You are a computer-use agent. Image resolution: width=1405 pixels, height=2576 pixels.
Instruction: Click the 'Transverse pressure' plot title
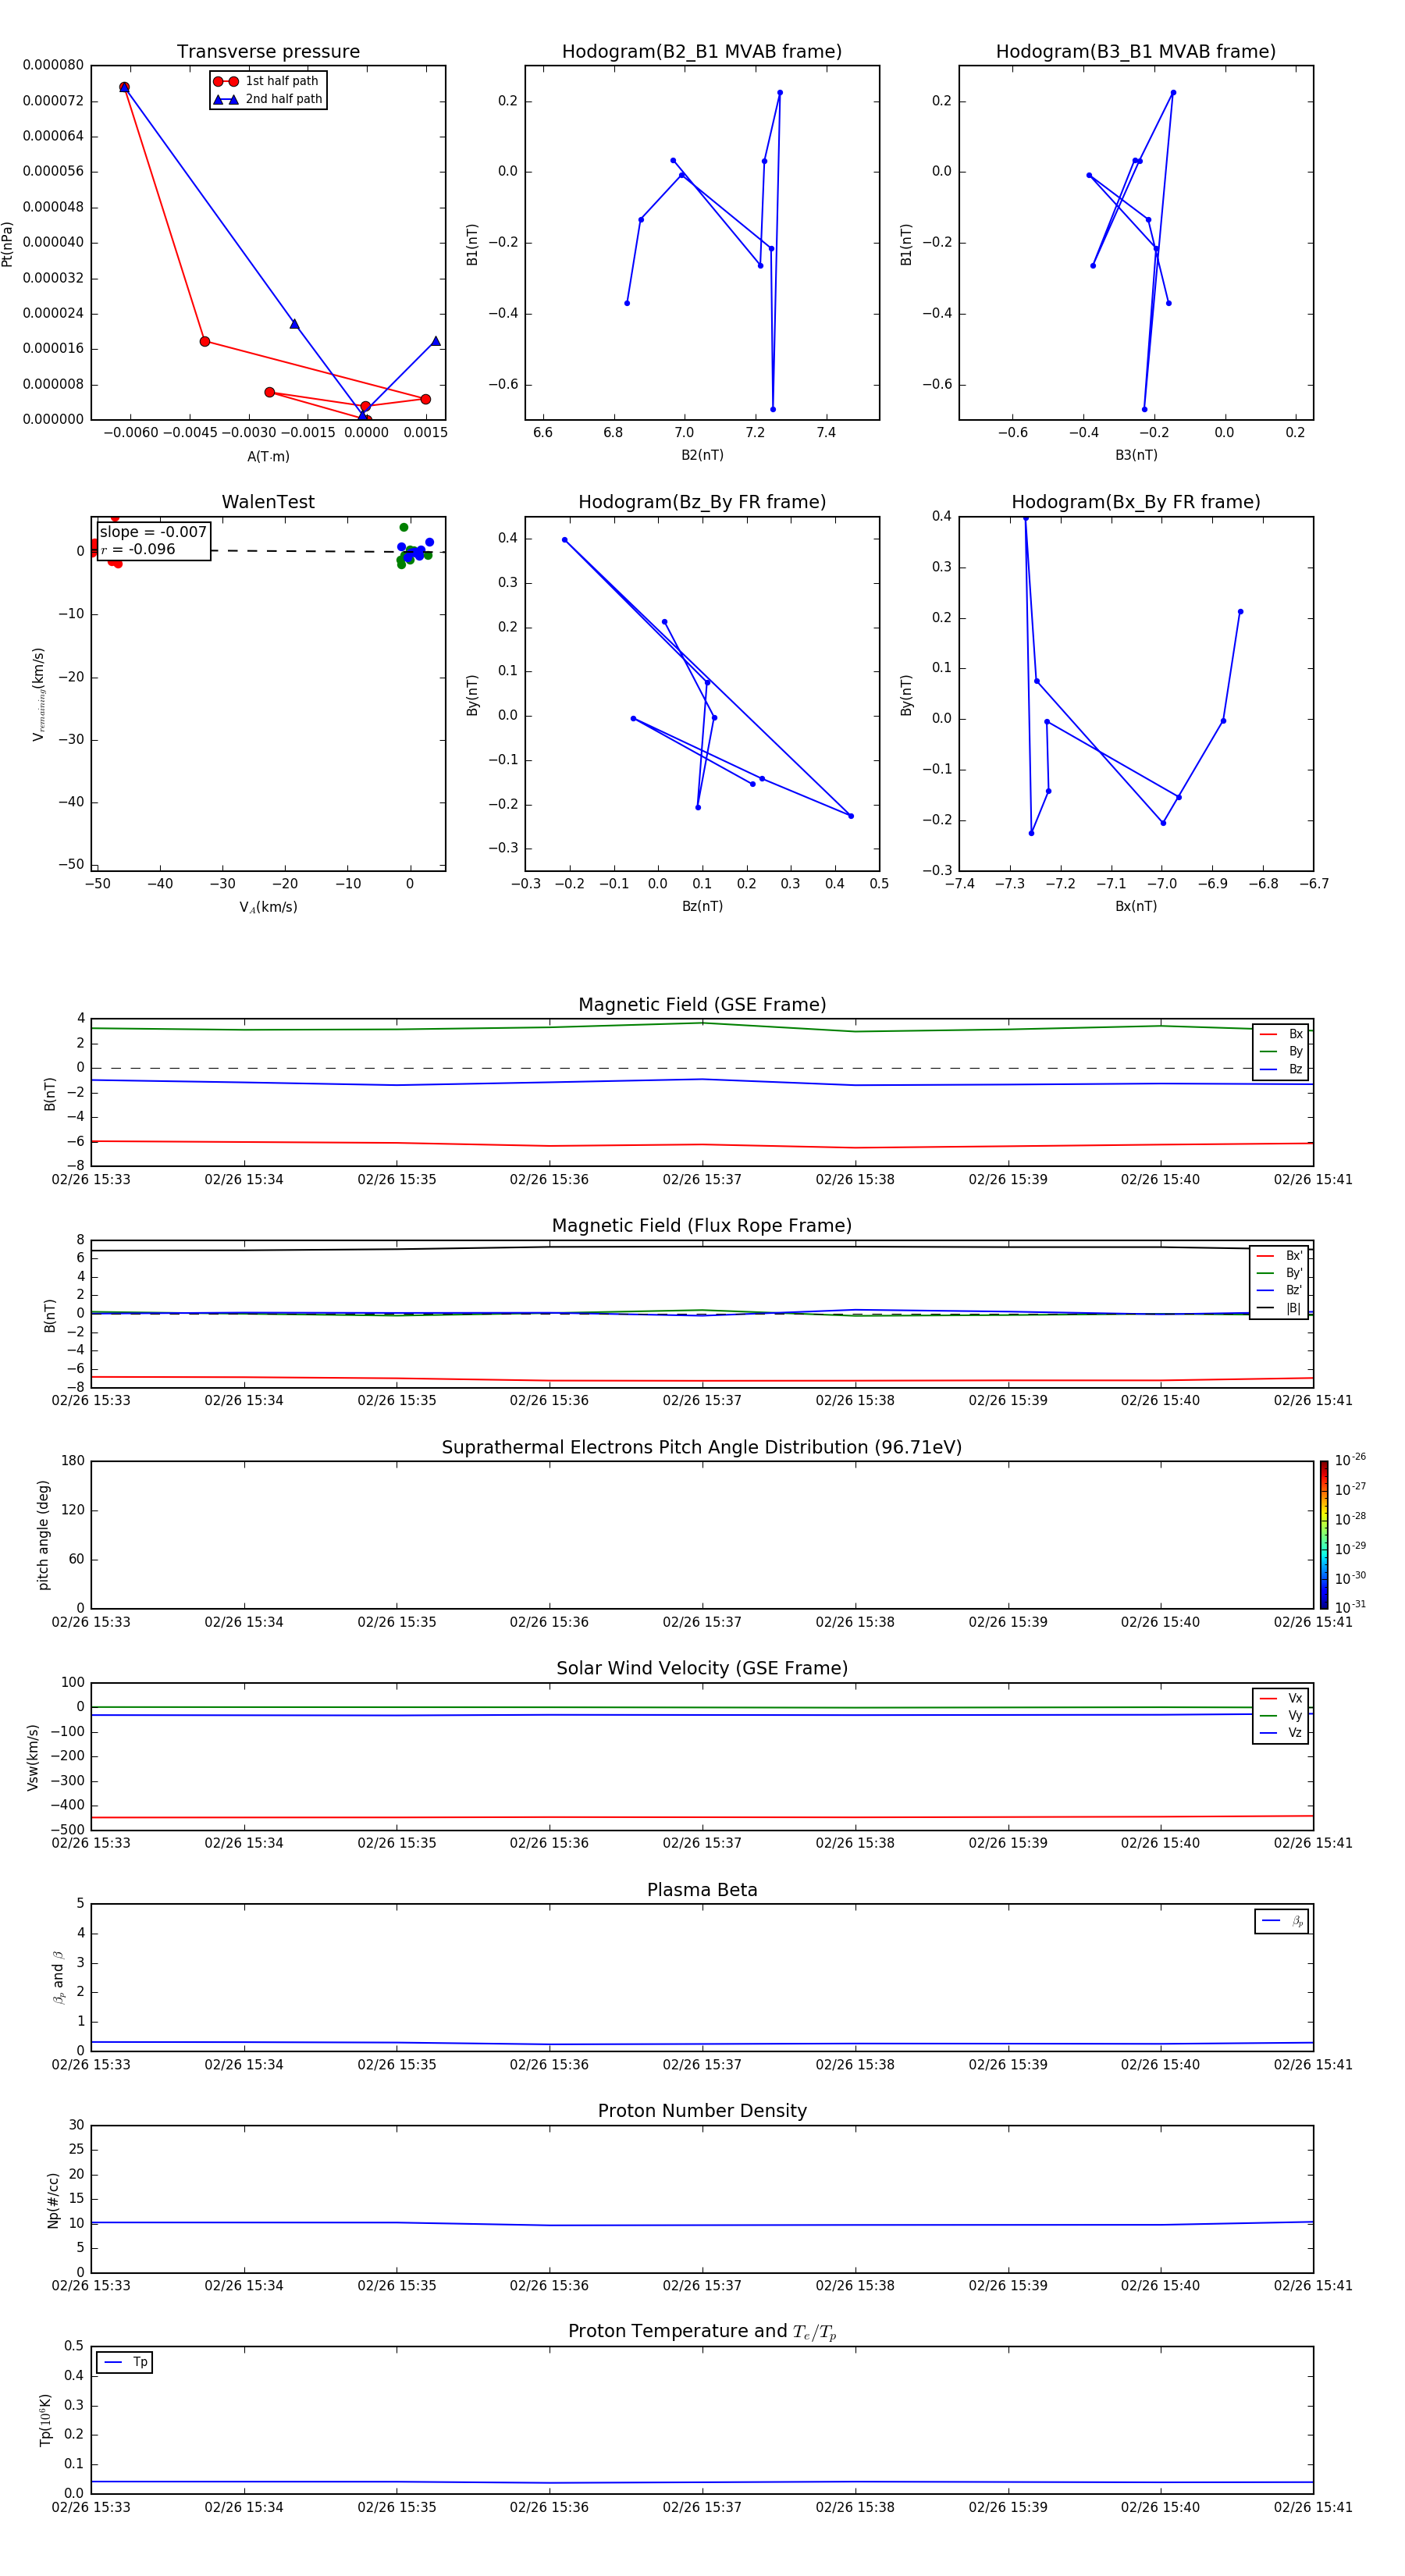(268, 52)
